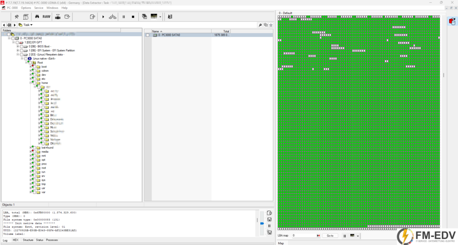This screenshot has height=245, width=458.
Task: Switch to the Processes tab
Action: pyautogui.click(x=52, y=240)
